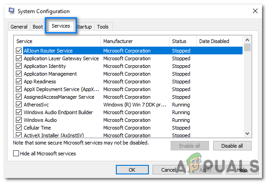Click the System Configuration title bar icon
Viewport: 267px width, 183px height.
point(12,11)
